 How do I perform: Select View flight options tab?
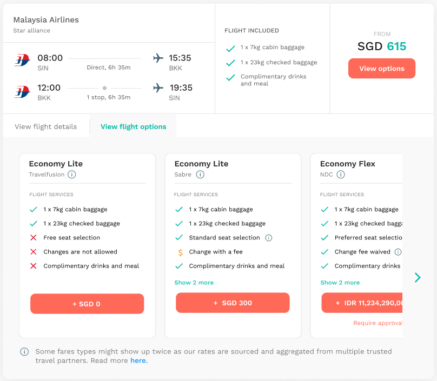coord(134,127)
